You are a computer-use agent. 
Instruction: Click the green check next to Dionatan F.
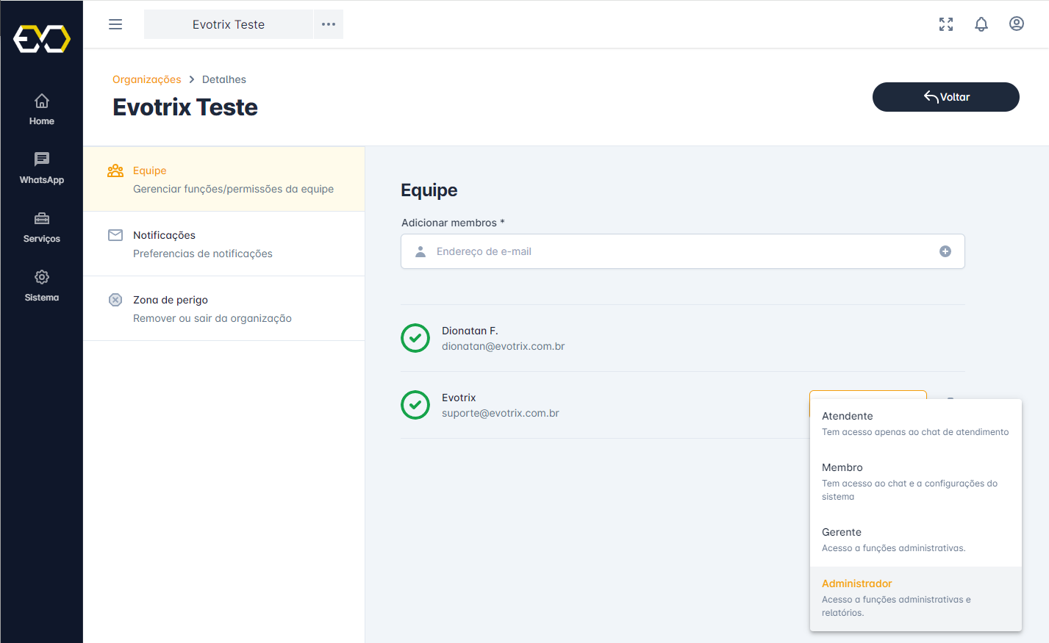click(415, 338)
